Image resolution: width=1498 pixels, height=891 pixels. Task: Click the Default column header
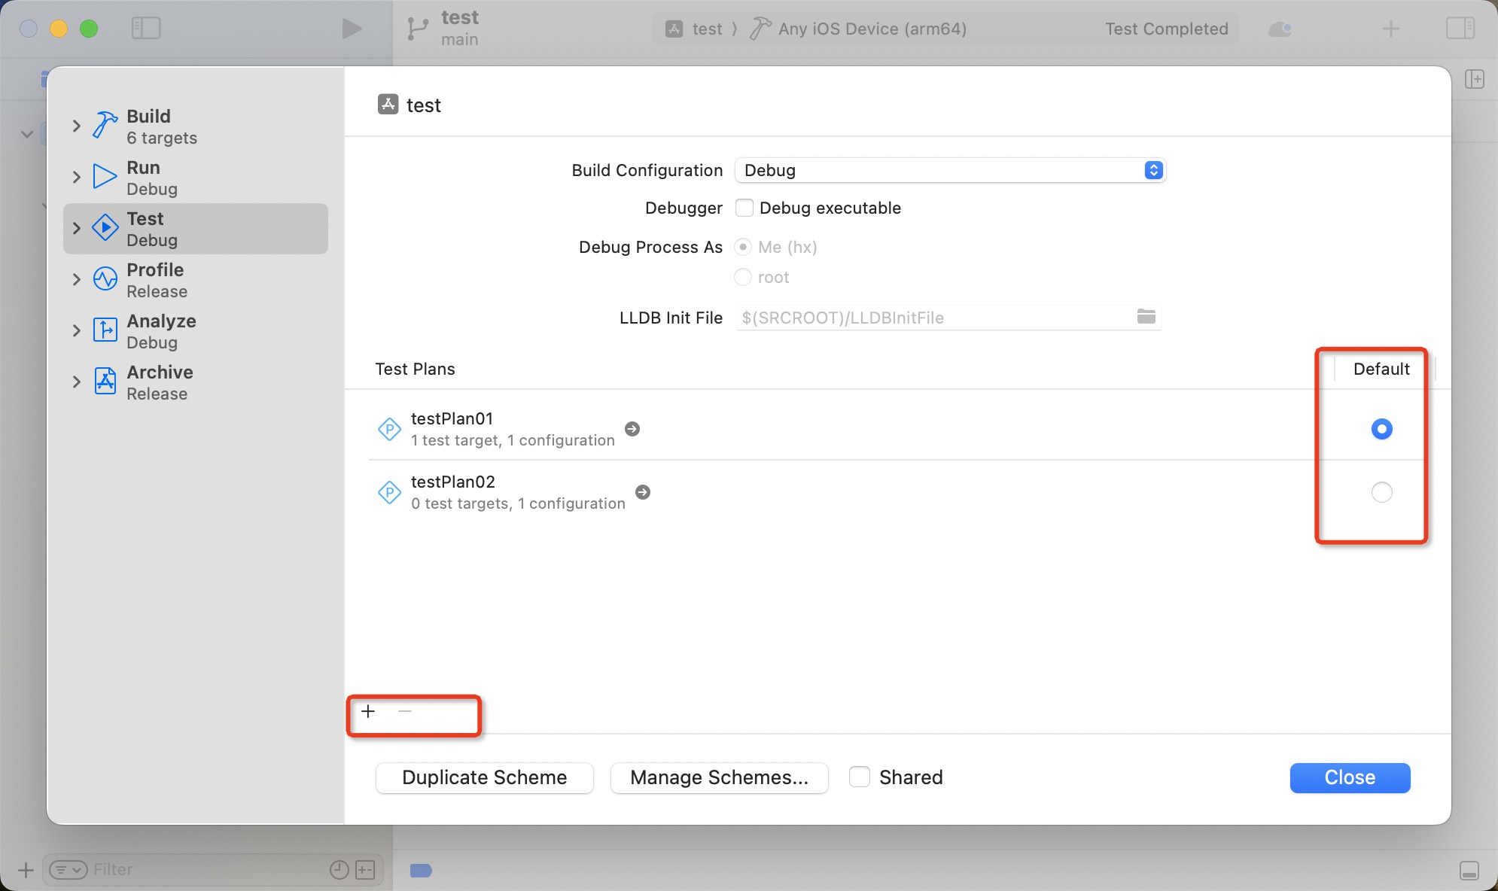(x=1381, y=369)
